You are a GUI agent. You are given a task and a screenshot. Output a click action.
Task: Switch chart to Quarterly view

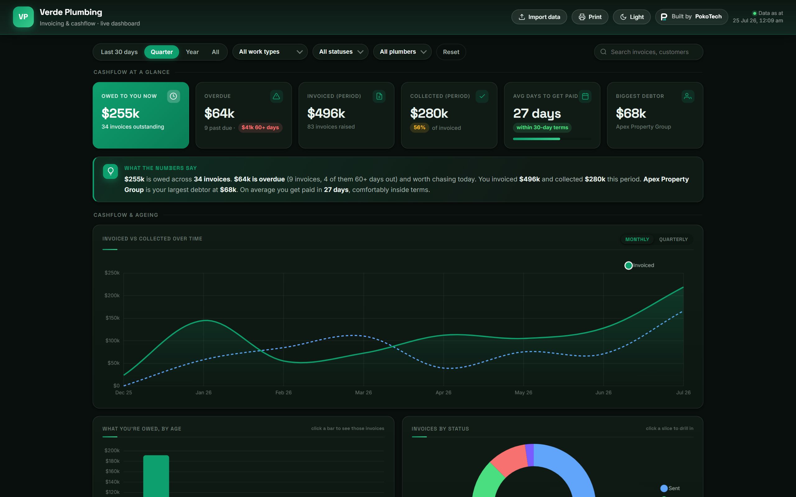pos(673,239)
